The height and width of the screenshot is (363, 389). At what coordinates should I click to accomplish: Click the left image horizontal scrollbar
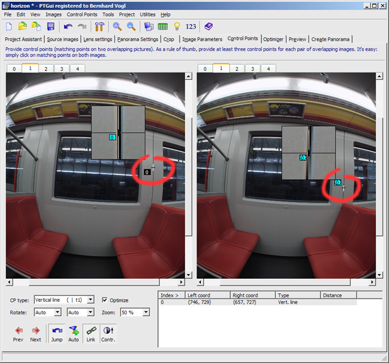click(96, 282)
